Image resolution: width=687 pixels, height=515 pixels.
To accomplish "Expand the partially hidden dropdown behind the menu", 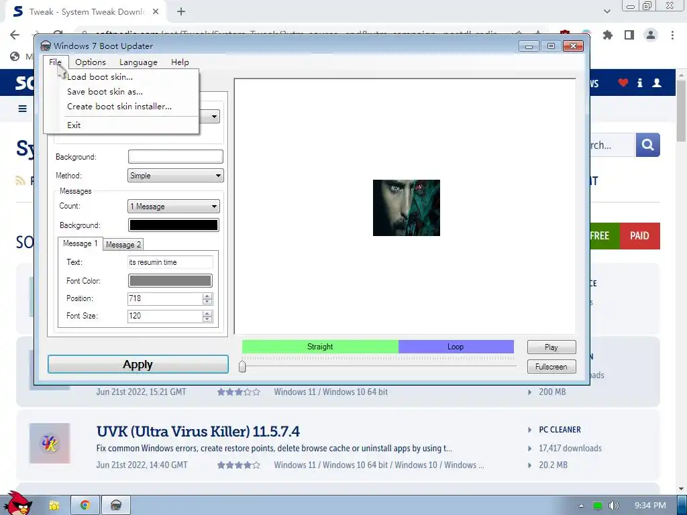I will (x=214, y=117).
